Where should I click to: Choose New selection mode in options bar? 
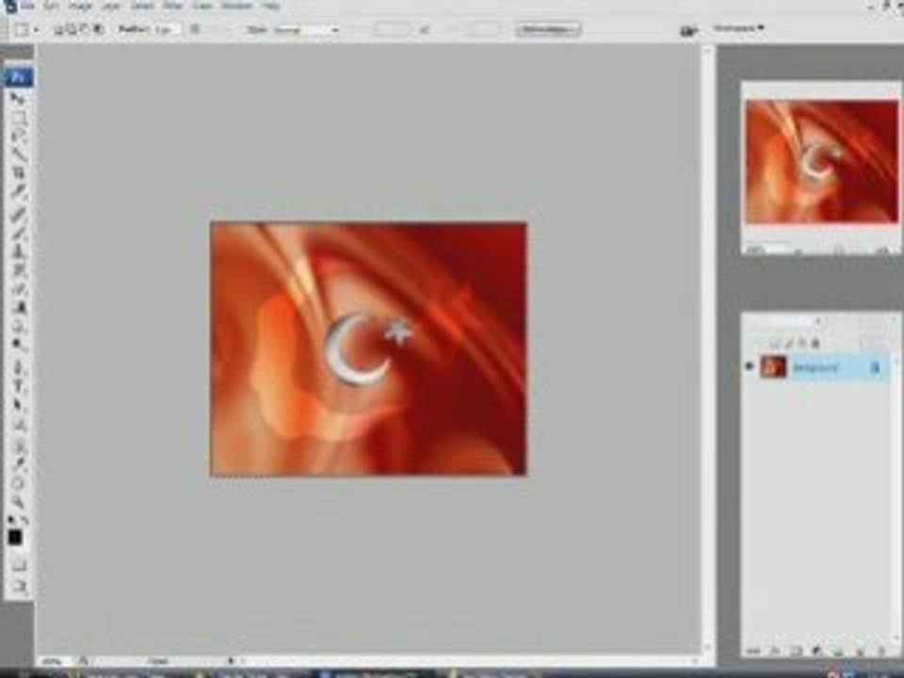coord(58,29)
